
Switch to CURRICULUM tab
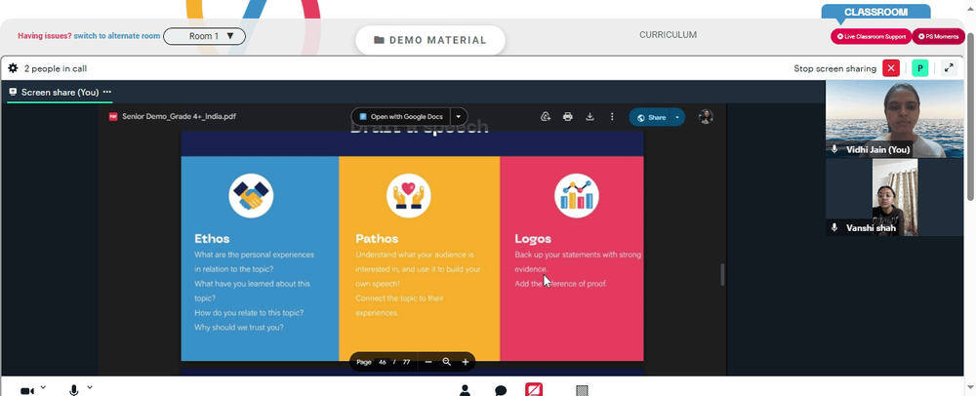pyautogui.click(x=668, y=35)
